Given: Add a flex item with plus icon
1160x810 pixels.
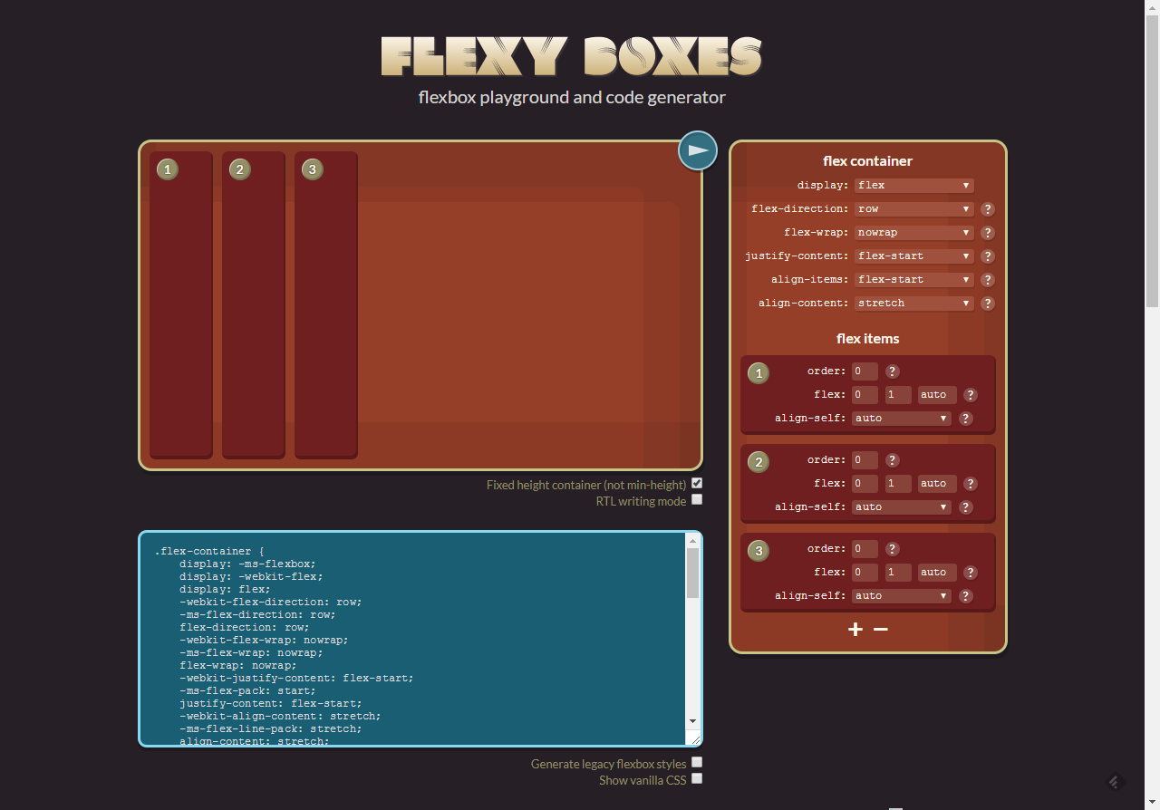Looking at the screenshot, I should (855, 630).
